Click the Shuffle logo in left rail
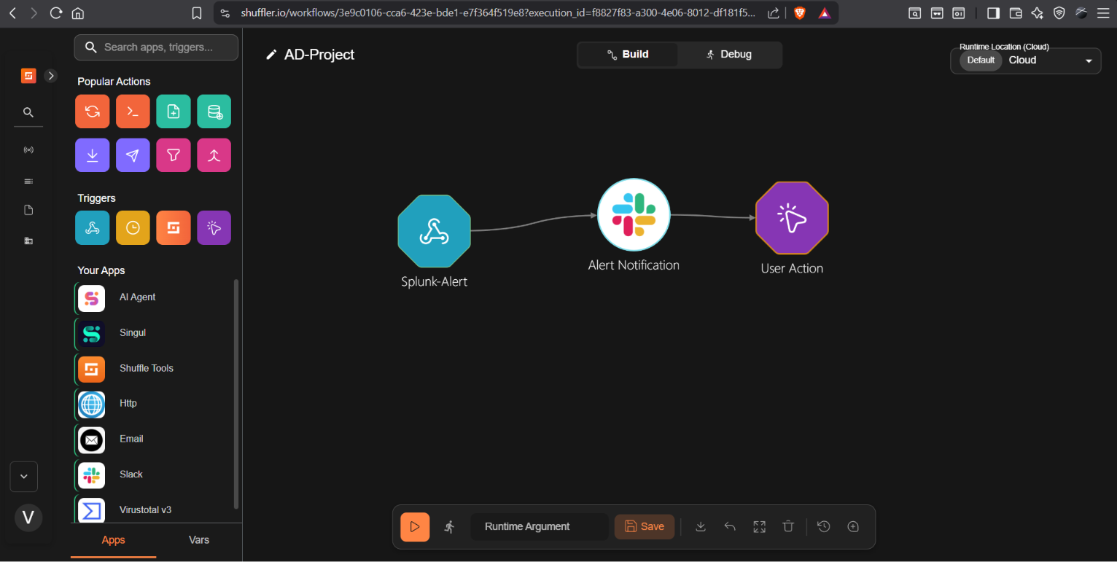This screenshot has width=1117, height=562. pos(28,75)
